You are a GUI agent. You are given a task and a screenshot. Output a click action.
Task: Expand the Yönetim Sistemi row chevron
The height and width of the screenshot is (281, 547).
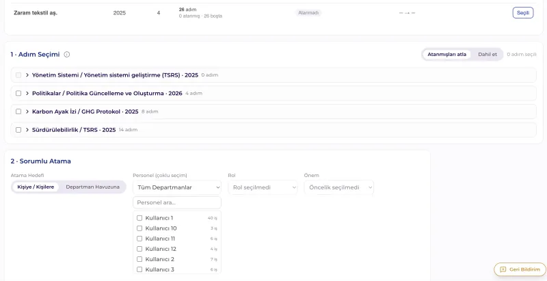click(27, 75)
